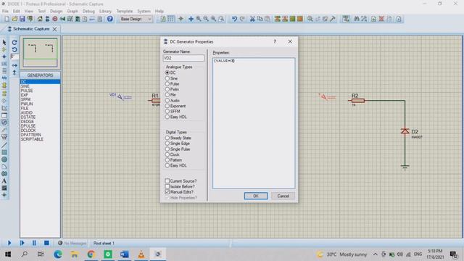Open the File menu
This screenshot has height=261, width=464.
5,12
